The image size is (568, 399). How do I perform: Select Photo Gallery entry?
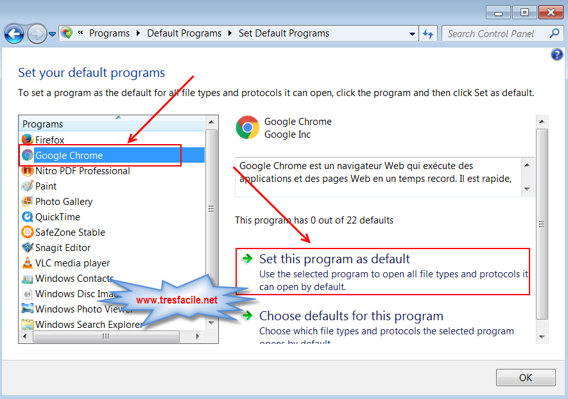[64, 202]
